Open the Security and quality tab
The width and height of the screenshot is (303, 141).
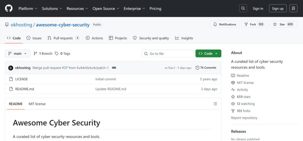click(x=151, y=38)
